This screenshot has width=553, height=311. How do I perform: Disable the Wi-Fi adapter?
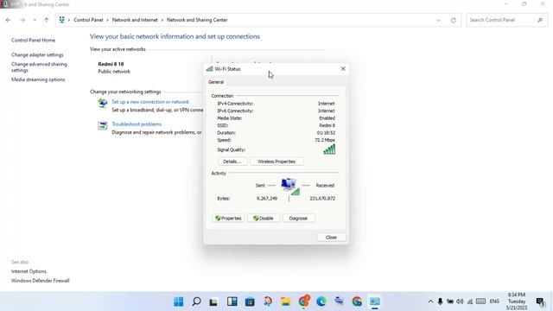click(x=263, y=219)
